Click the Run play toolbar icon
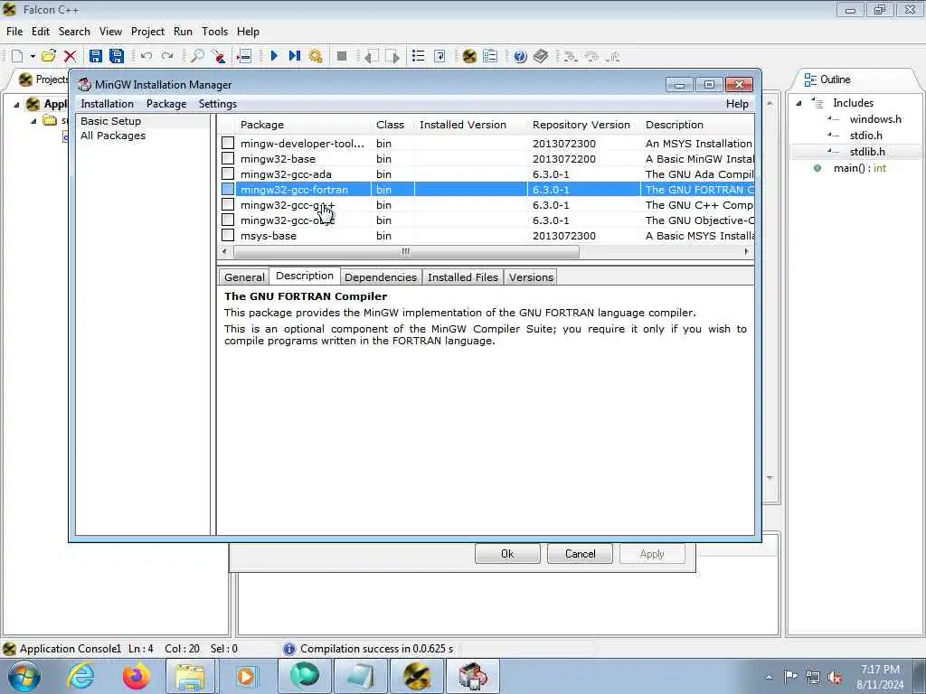This screenshot has width=926, height=694. [x=274, y=56]
